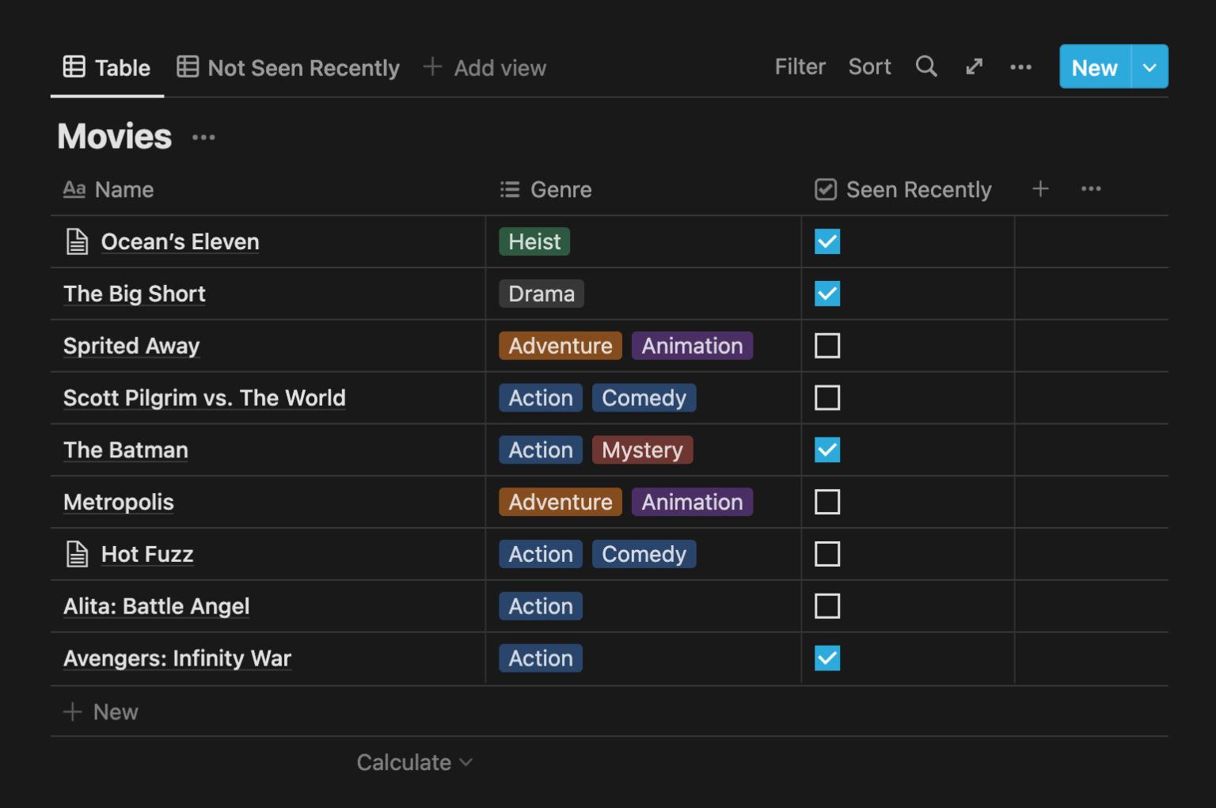Check Seen Recently for Spirited Away row
Viewport: 1216px width, 808px height.
(x=826, y=346)
